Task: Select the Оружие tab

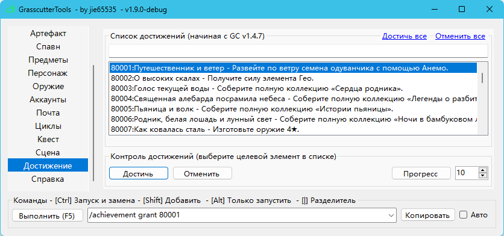Action: pos(48,86)
